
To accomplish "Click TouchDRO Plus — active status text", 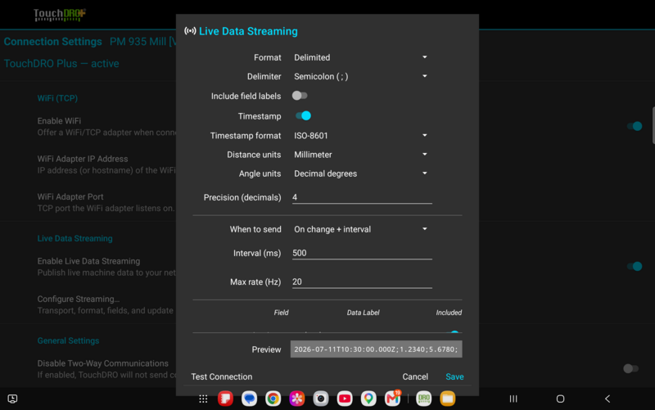I will click(61, 64).
